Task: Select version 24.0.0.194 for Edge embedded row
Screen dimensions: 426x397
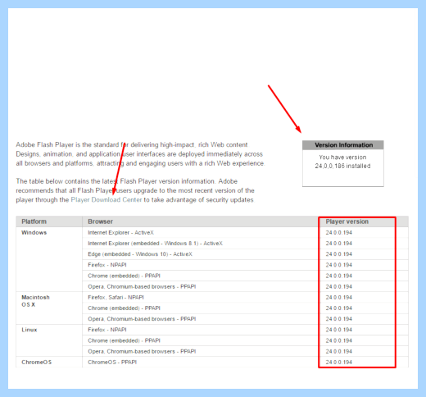Action: coord(339,254)
